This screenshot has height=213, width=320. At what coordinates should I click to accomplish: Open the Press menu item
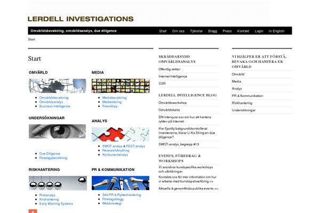pyautogui.click(x=227, y=31)
